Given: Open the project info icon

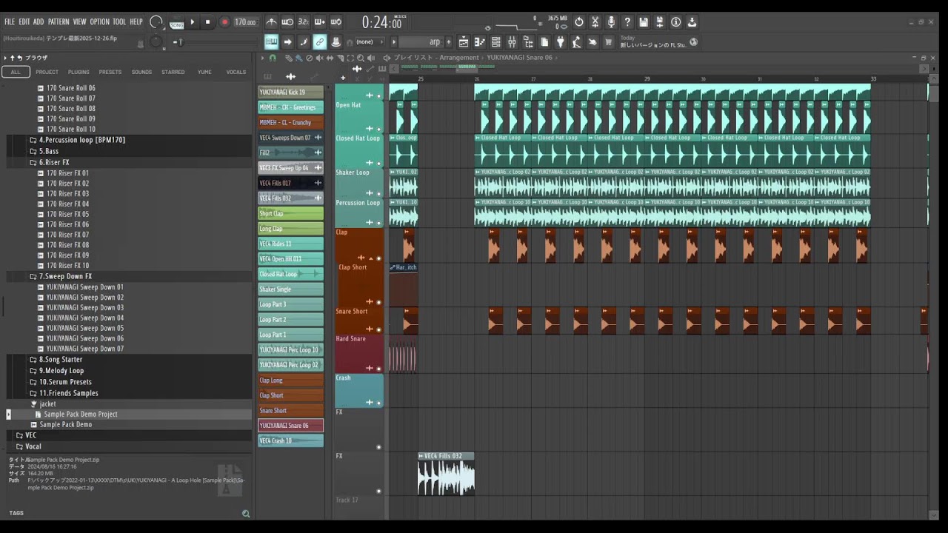Looking at the screenshot, I should coord(675,21).
